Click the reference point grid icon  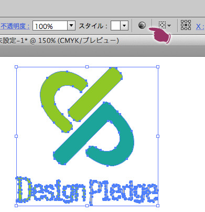click(x=186, y=25)
